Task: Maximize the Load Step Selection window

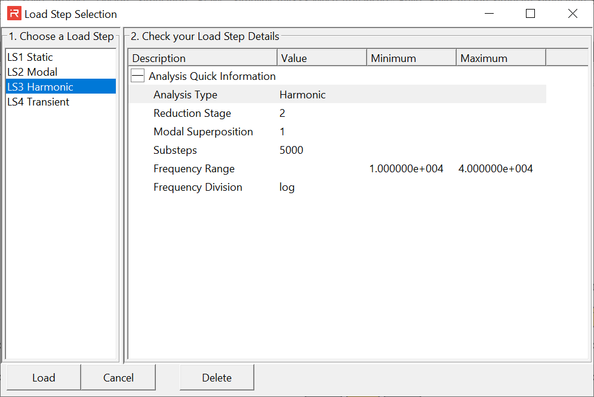Action: [x=530, y=14]
